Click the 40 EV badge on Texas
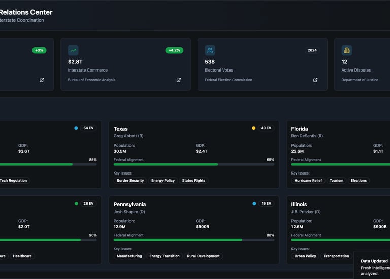390x279 pixels. pyautogui.click(x=266, y=128)
